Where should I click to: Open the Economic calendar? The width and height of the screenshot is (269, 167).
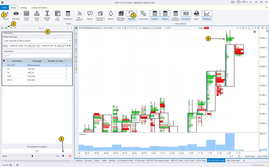tap(100, 15)
